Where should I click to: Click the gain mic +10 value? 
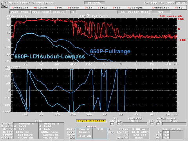point(166,137)
